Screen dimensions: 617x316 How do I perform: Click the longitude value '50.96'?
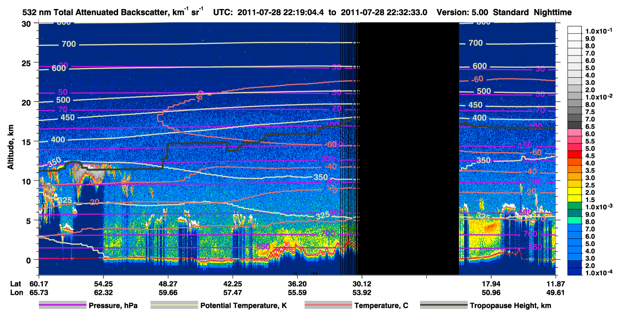coord(491,292)
